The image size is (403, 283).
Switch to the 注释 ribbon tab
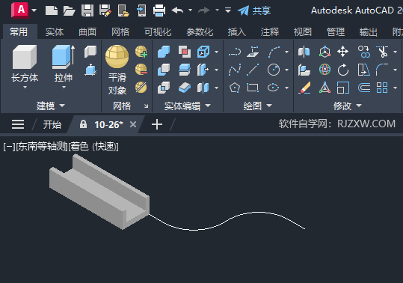pos(270,32)
